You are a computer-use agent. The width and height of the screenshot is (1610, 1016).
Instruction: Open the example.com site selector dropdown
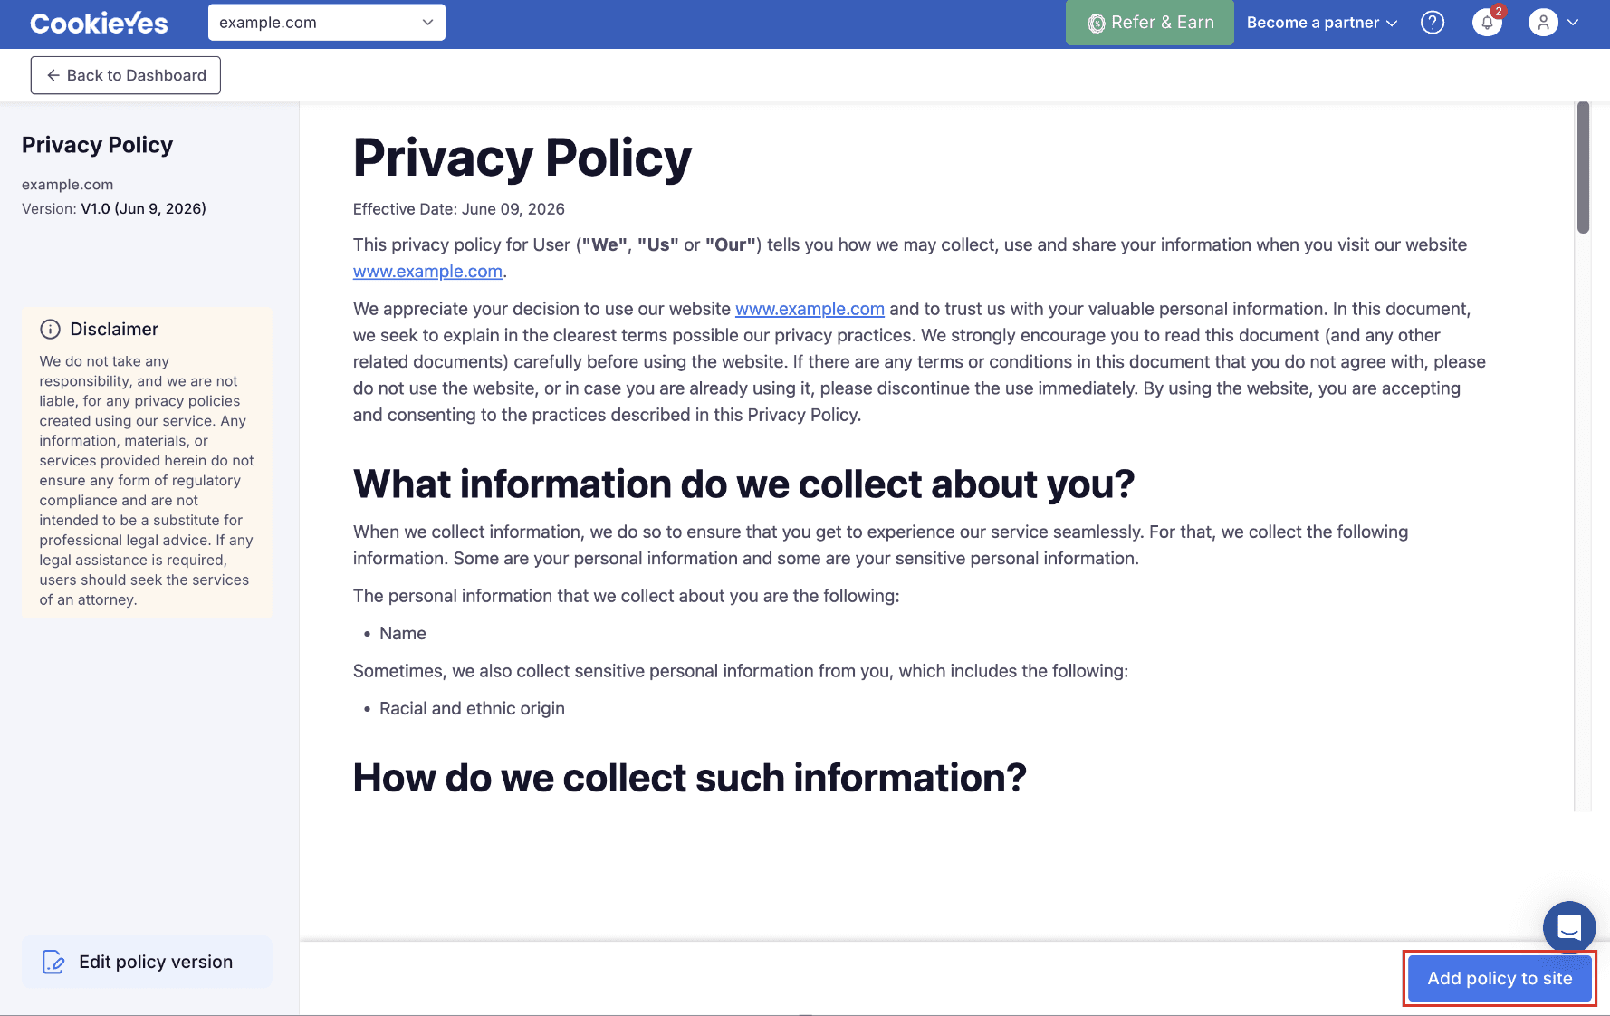point(327,23)
